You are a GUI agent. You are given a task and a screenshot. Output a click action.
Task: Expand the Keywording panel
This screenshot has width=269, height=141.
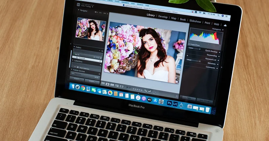(x=219, y=56)
